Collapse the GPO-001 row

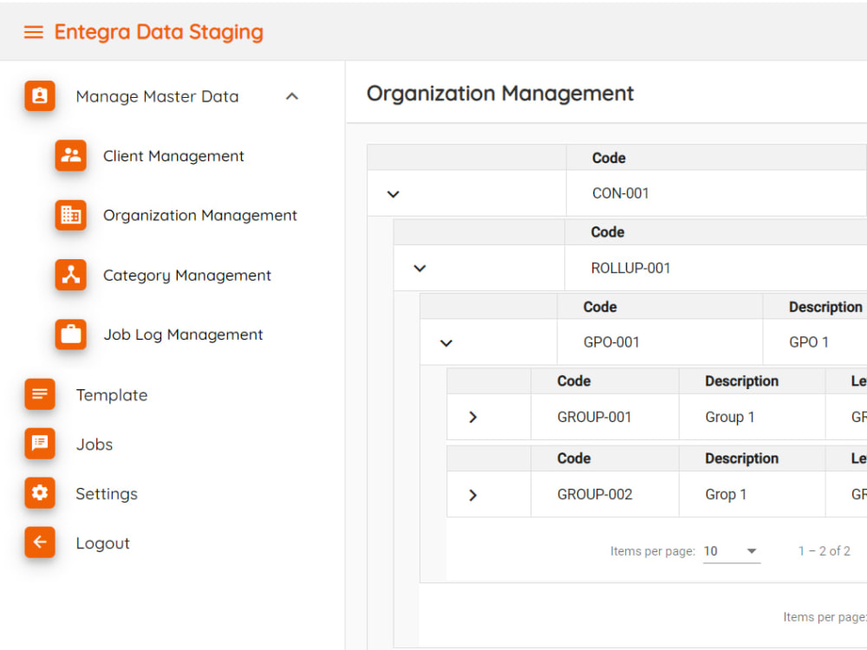pyautogui.click(x=447, y=343)
